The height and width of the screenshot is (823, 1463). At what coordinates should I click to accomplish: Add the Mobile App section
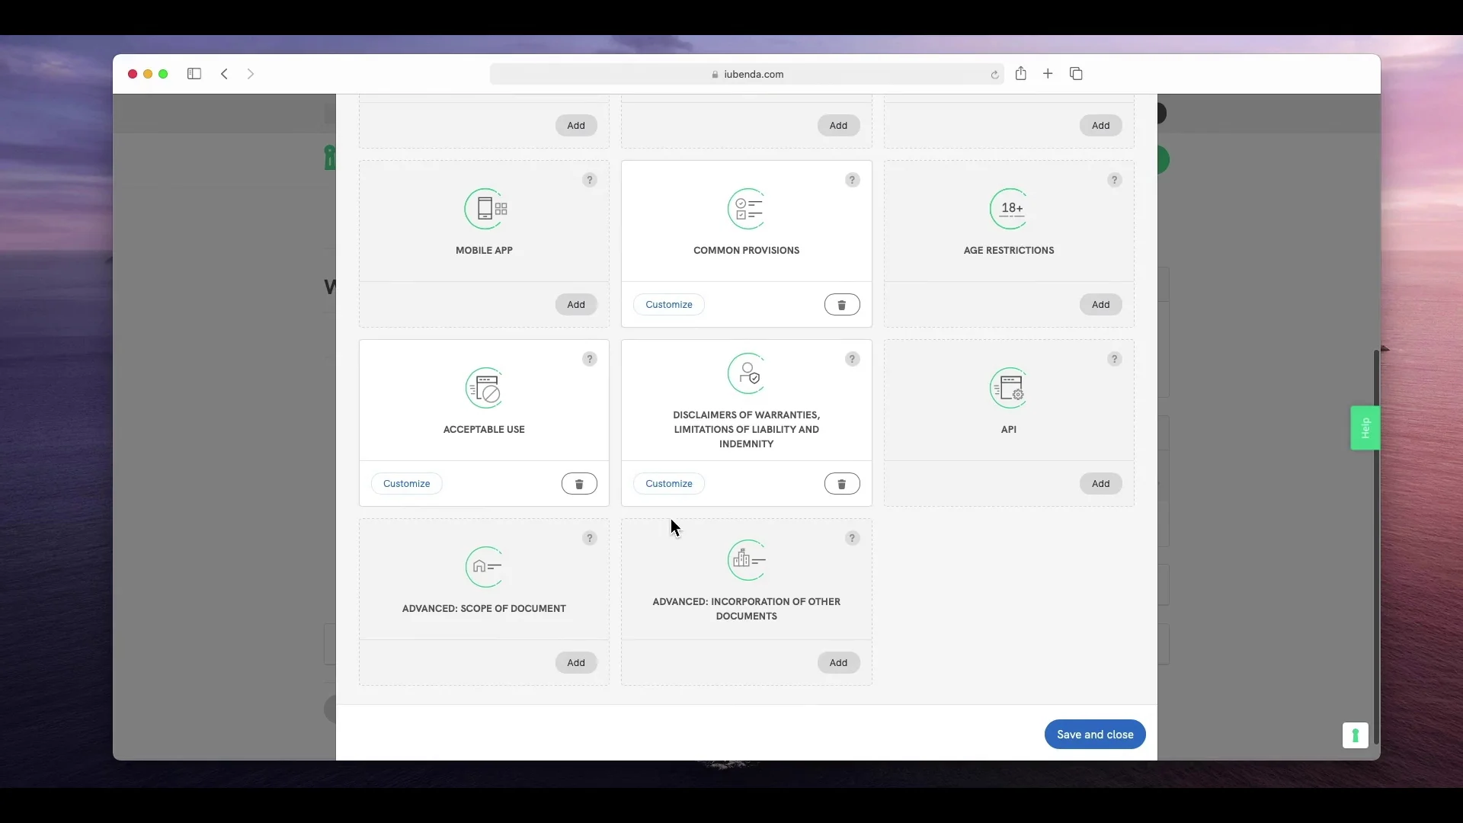pyautogui.click(x=576, y=305)
